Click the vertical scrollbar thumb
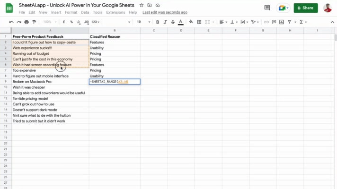337x189 pixels. point(336,37)
